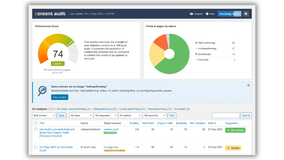This screenshot has width=284, height=160.
Task: Sort by the Title column header
Action: (42, 123)
